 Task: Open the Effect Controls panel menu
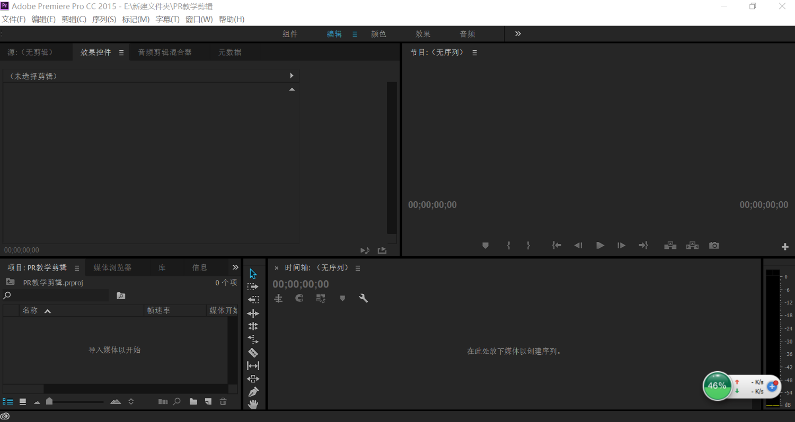[121, 53]
